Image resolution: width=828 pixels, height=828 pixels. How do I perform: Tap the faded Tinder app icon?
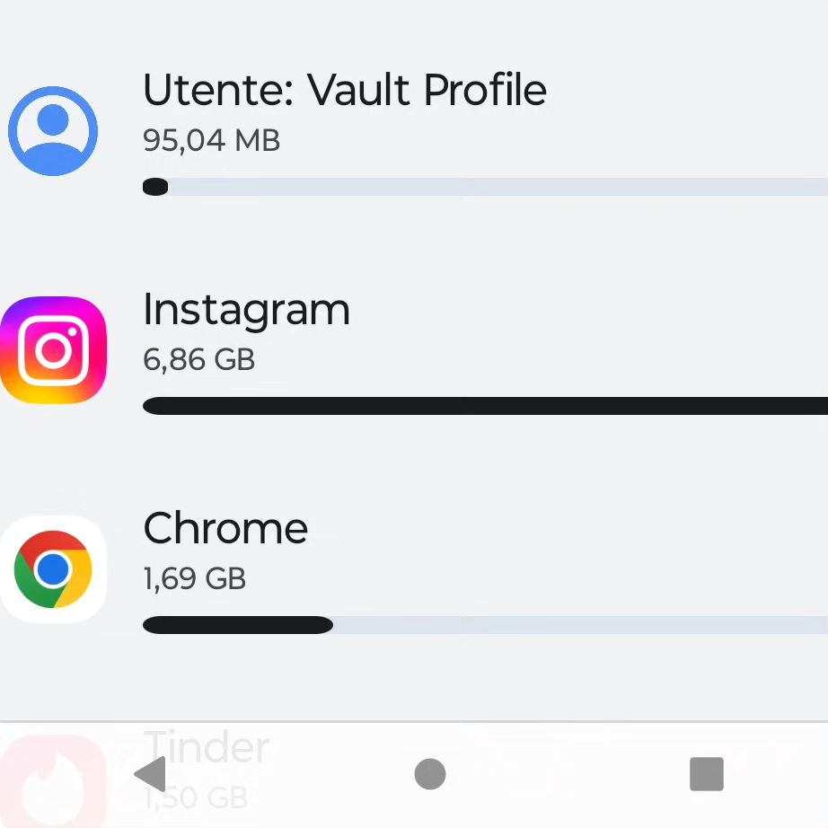[53, 781]
